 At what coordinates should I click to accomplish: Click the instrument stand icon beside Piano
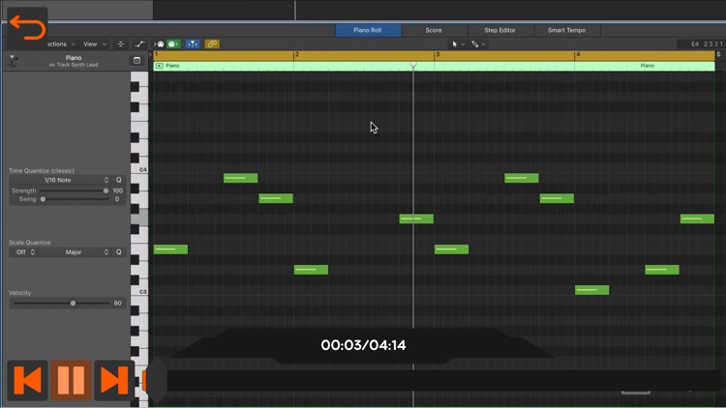pyautogui.click(x=13, y=61)
